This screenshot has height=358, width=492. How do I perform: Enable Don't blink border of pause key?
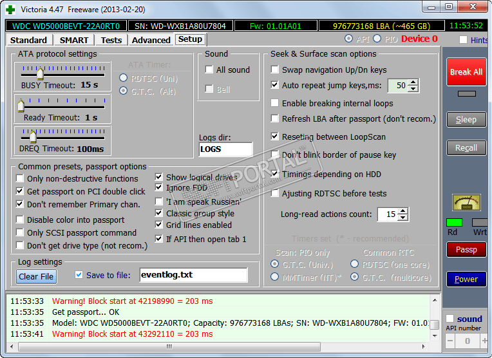(275, 154)
